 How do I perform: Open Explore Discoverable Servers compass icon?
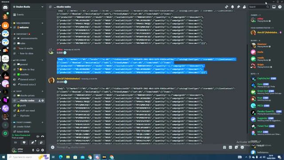[x=5, y=133]
